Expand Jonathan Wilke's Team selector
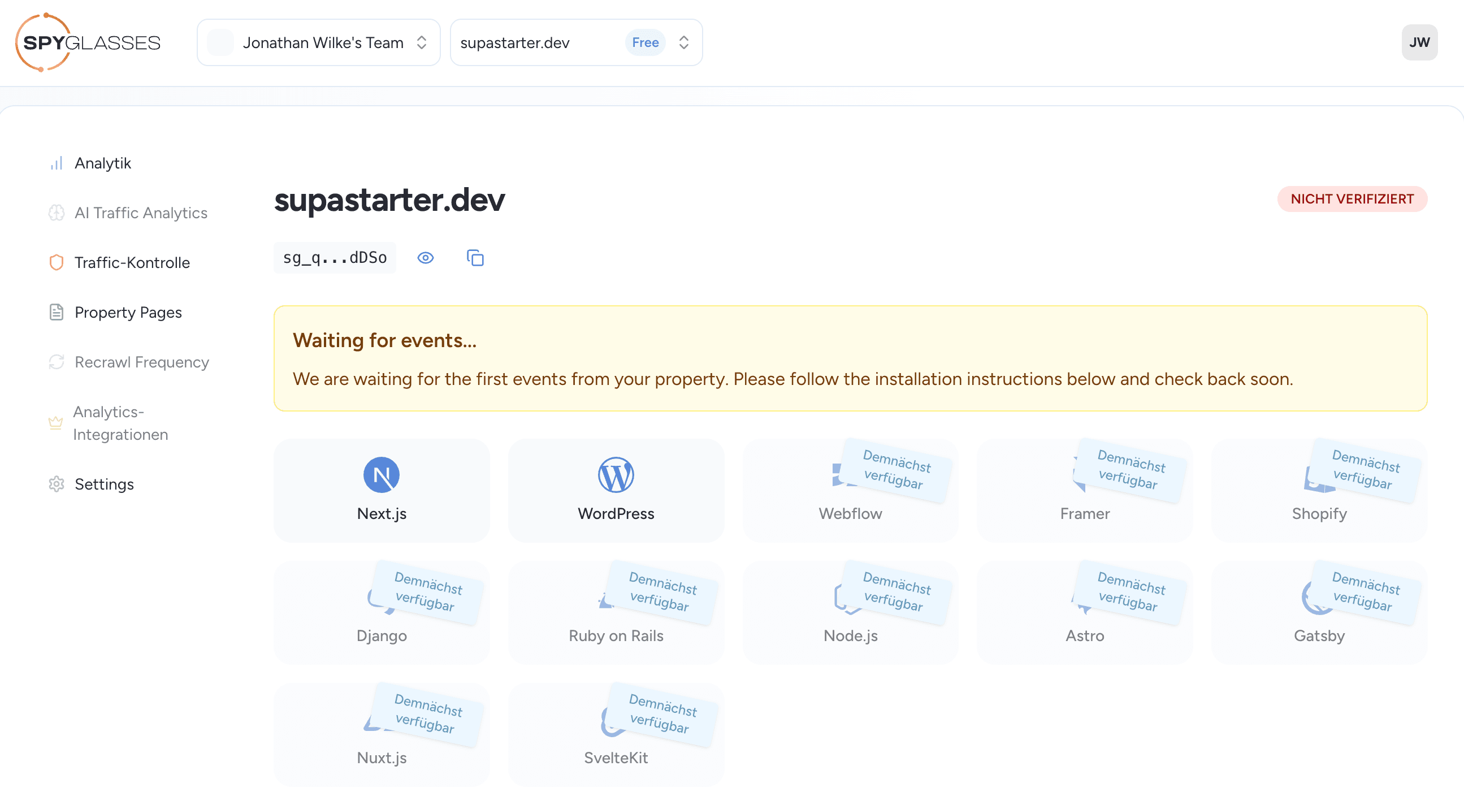1464x805 pixels. pos(318,42)
